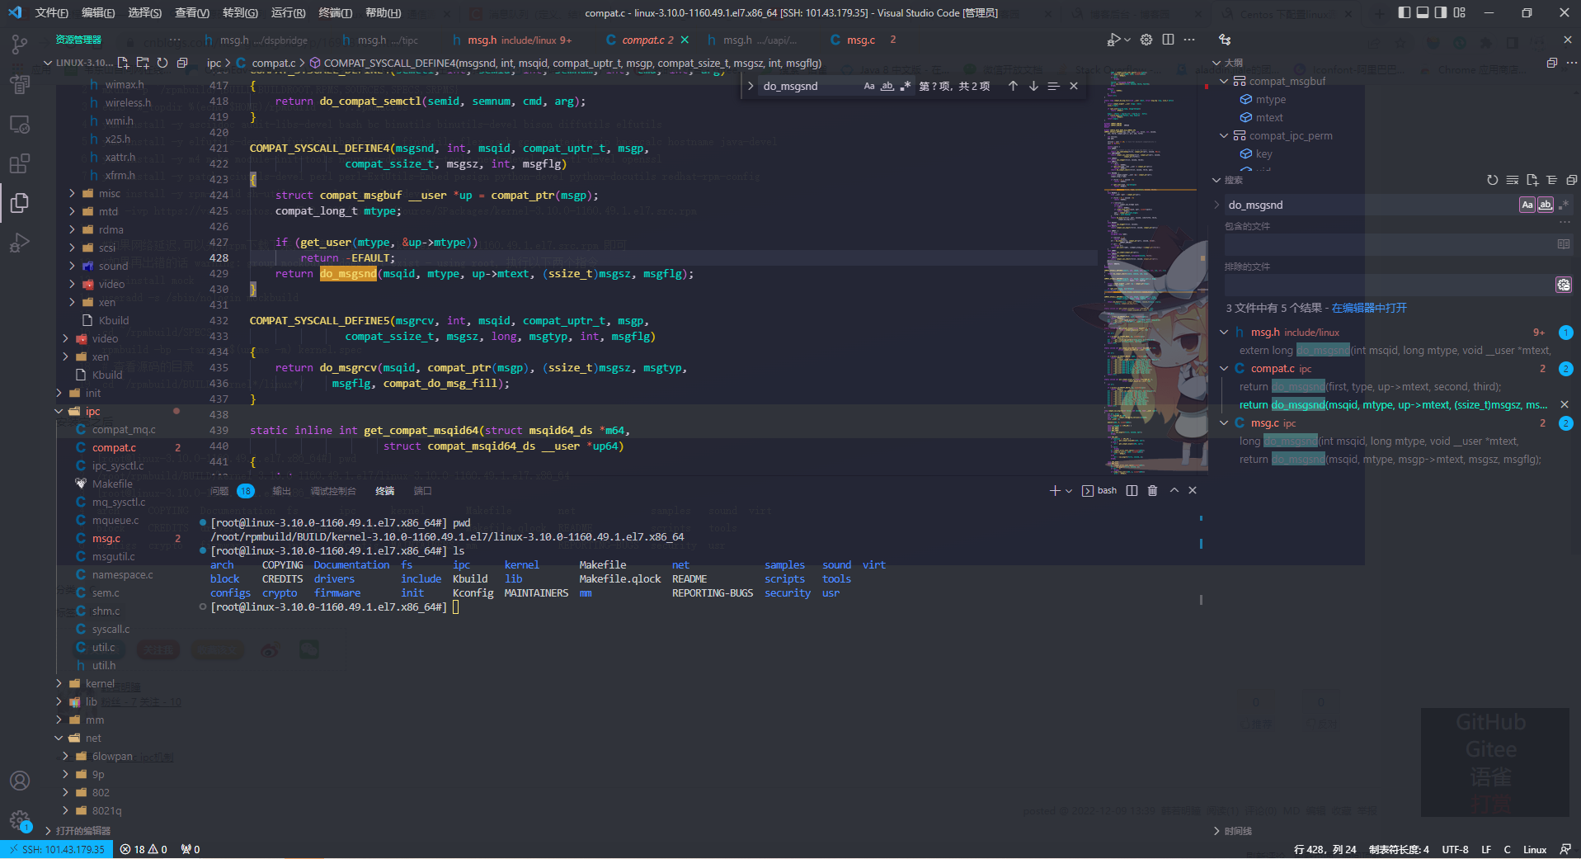Click 在编辑器中打开 link

[1369, 308]
